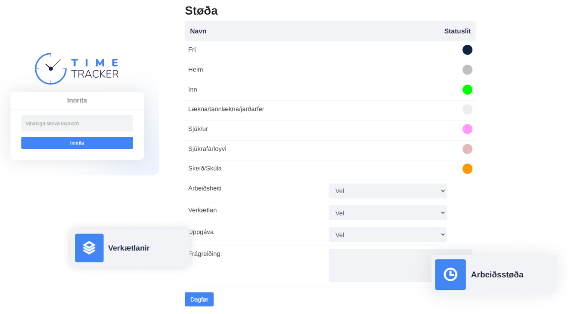577x314 pixels.
Task: Click the Navn column header
Action: coord(198,31)
